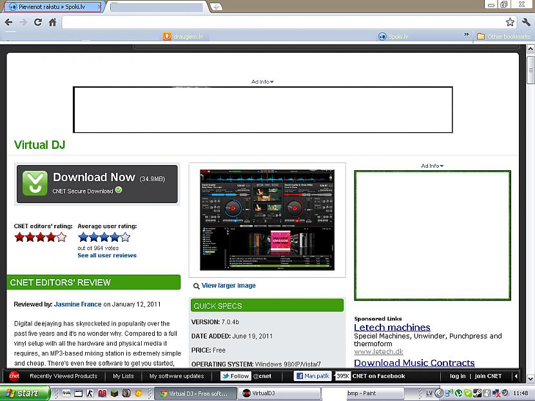Click the orange round quick launch icon

[x=138, y=393]
